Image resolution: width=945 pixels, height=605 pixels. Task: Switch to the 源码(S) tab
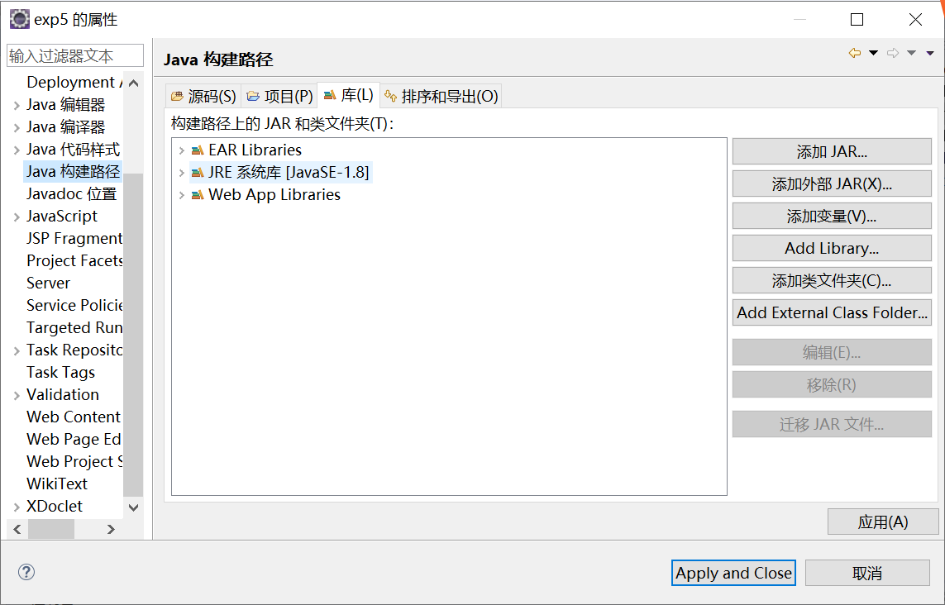point(203,97)
